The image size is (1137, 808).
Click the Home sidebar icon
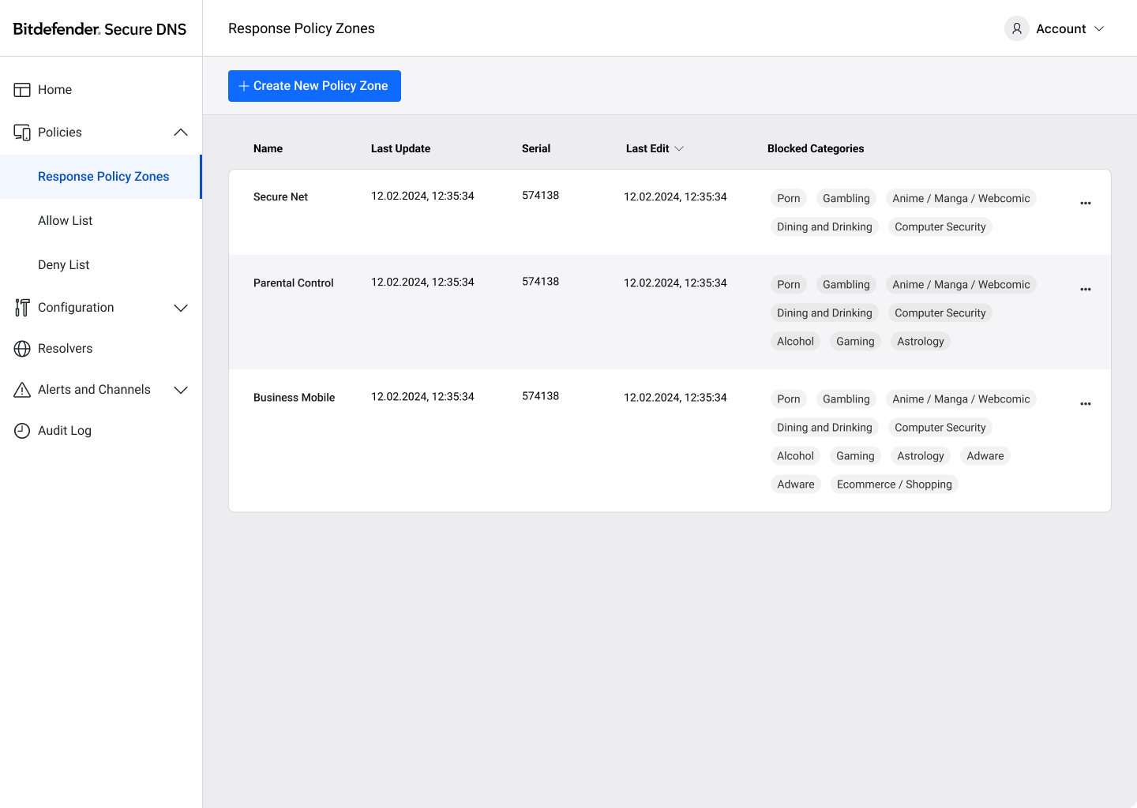tap(22, 90)
